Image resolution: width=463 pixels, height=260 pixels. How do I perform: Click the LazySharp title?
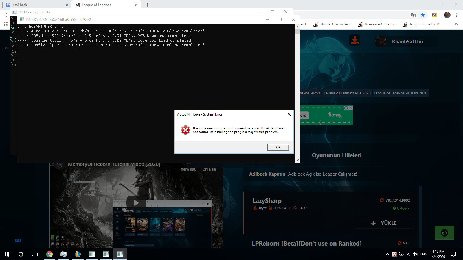pyautogui.click(x=267, y=201)
